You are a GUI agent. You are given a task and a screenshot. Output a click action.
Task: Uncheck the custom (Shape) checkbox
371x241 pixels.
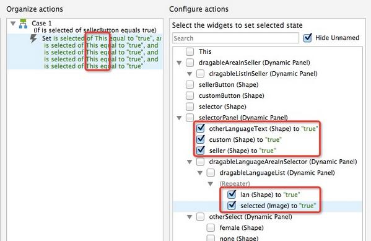click(x=201, y=139)
